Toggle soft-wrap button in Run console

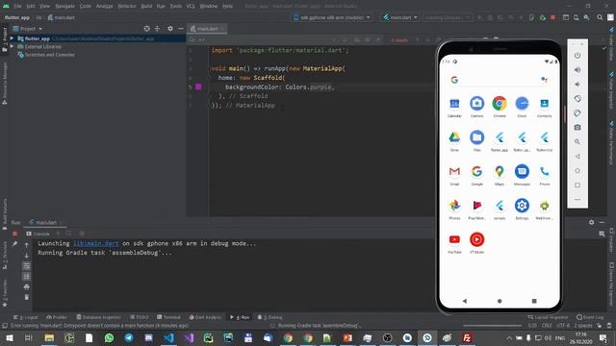pyautogui.click(x=26, y=266)
